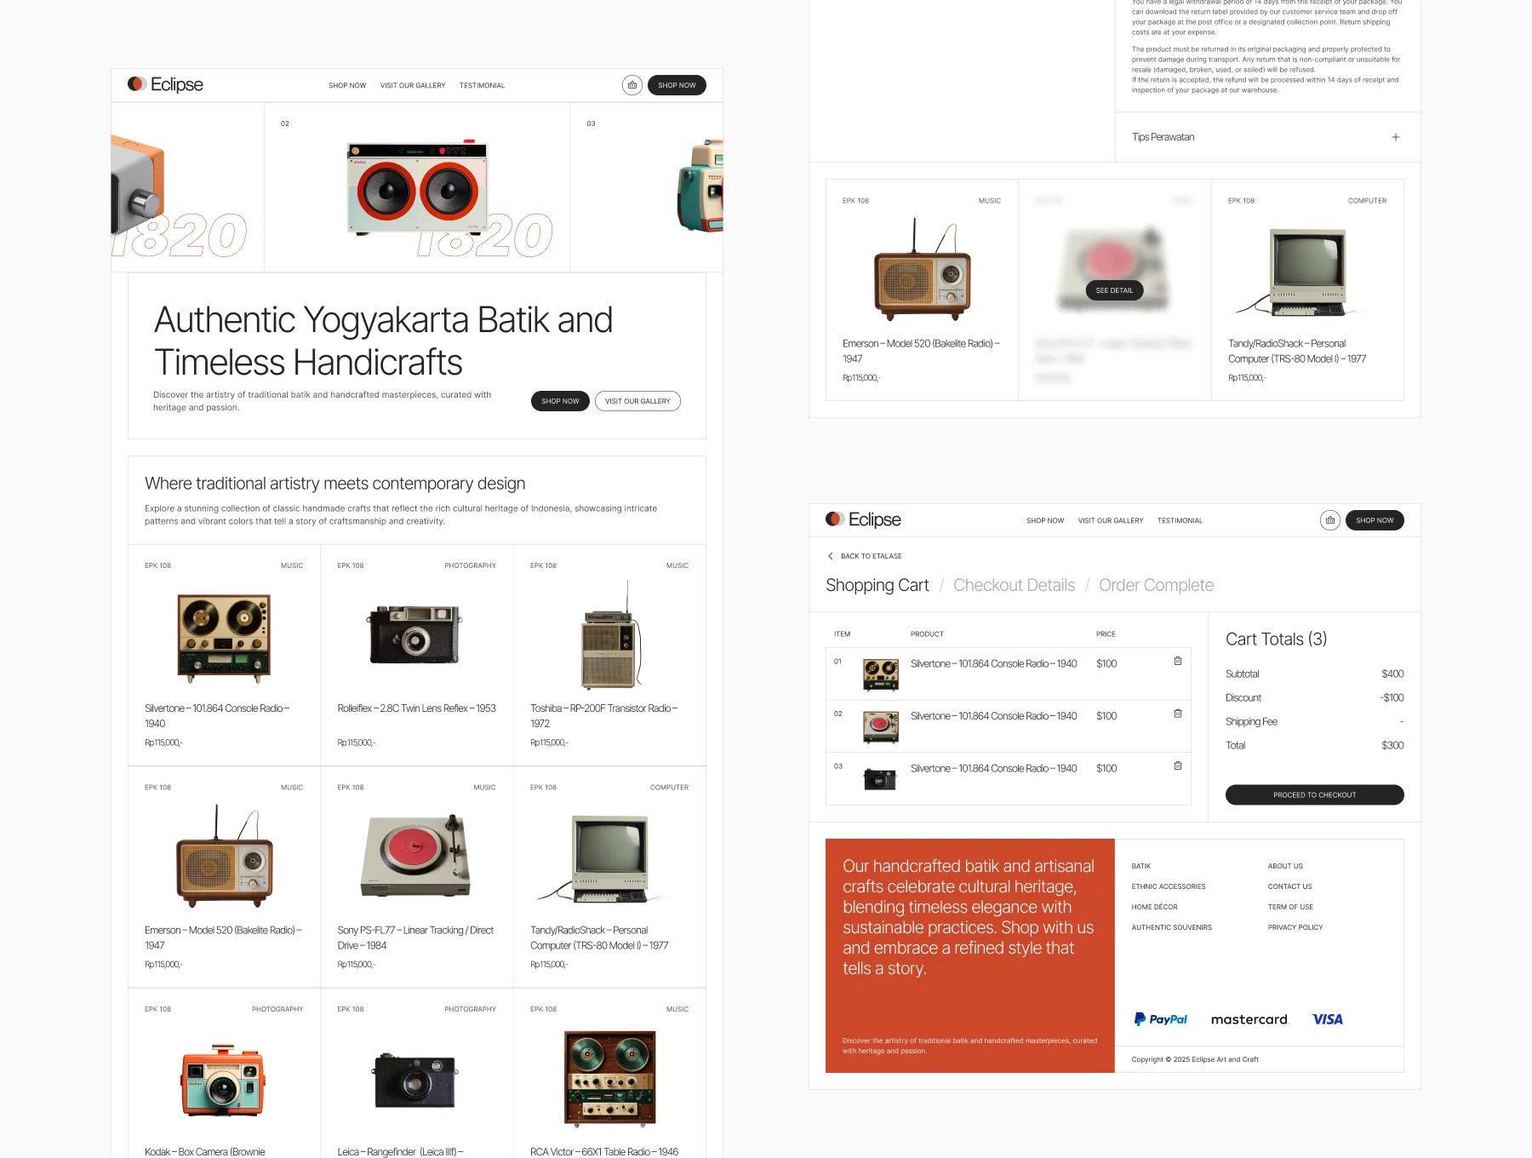Open Leica Rangefinder product image
This screenshot has height=1158, width=1532.
tap(415, 1081)
